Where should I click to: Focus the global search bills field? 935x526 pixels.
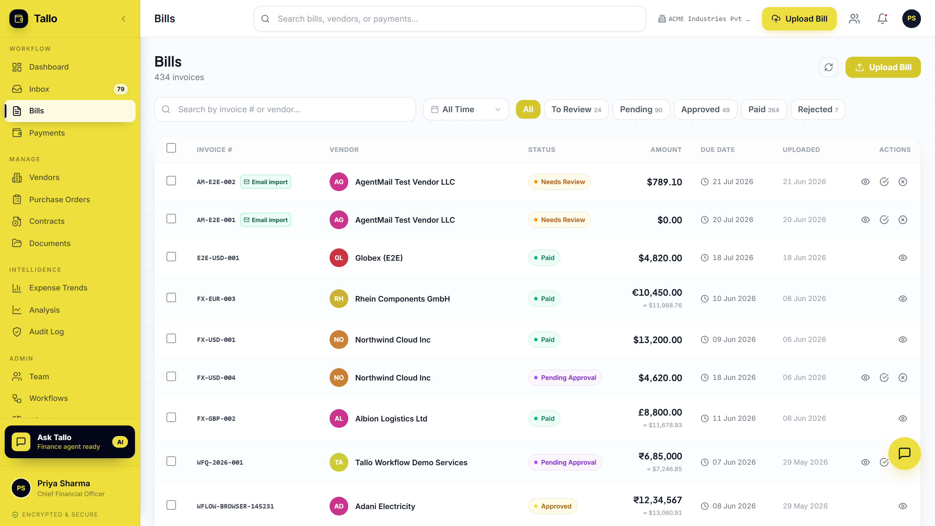point(450,18)
